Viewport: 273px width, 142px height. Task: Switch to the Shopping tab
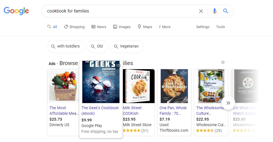(74, 27)
